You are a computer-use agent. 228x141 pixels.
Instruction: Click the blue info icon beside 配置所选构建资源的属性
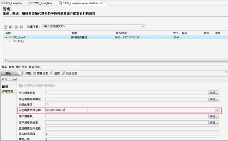(x=21, y=86)
